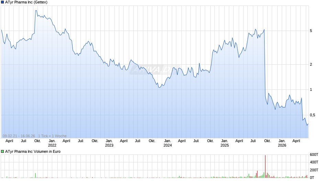The width and height of the screenshot is (323, 181).
Task: Click the green legend square for Volumen in Euro
Action: click(2, 151)
